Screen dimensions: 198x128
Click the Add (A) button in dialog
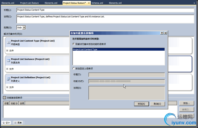tap(141, 104)
